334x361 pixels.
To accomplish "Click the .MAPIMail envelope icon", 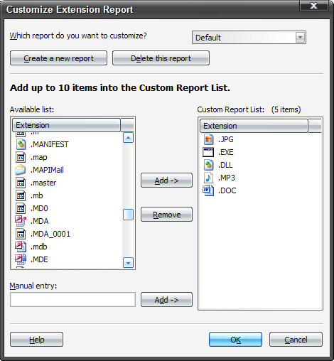I will pos(21,170).
